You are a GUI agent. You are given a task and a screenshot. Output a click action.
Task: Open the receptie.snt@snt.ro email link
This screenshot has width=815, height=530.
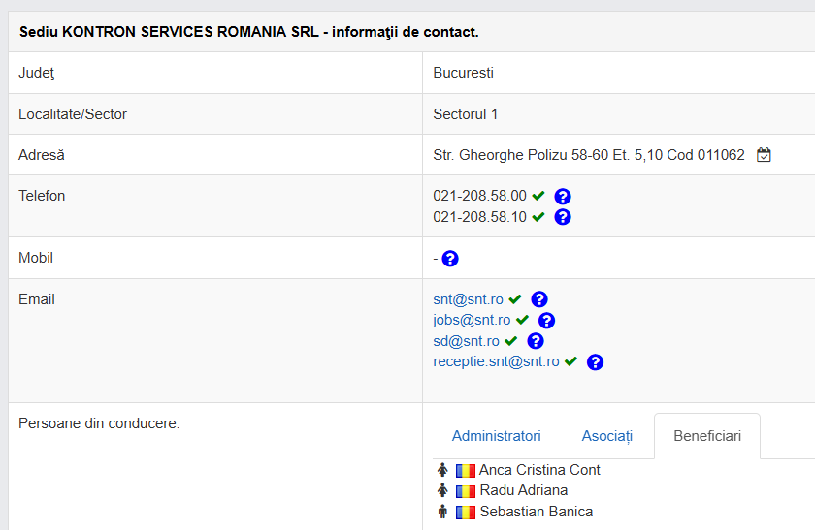point(496,361)
